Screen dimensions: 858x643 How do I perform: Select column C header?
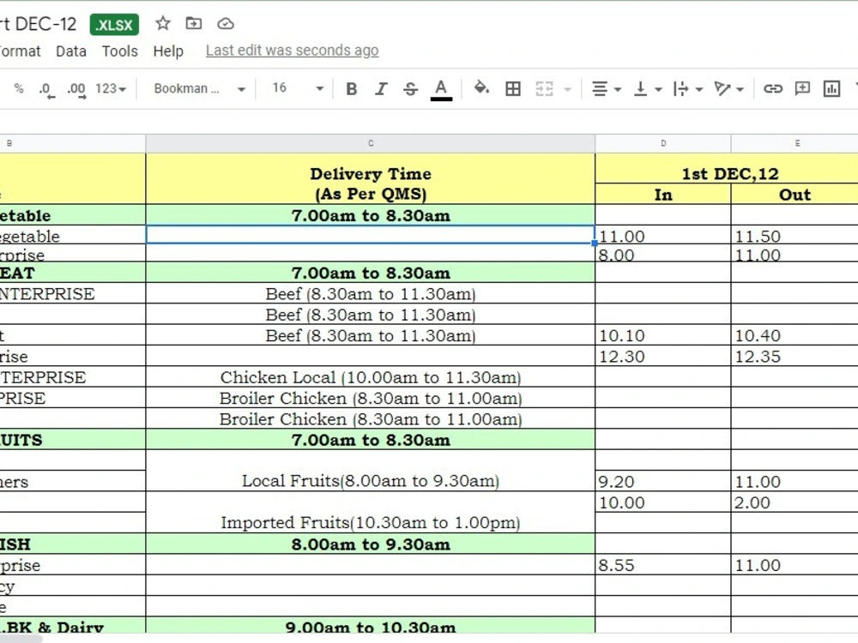(371, 143)
